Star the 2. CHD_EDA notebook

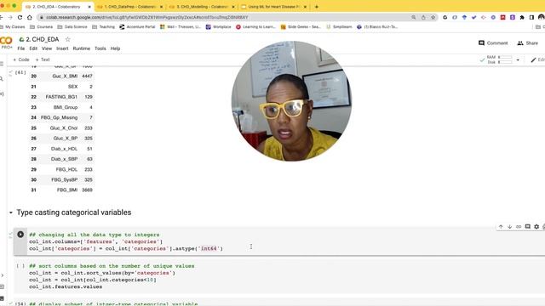[68, 39]
